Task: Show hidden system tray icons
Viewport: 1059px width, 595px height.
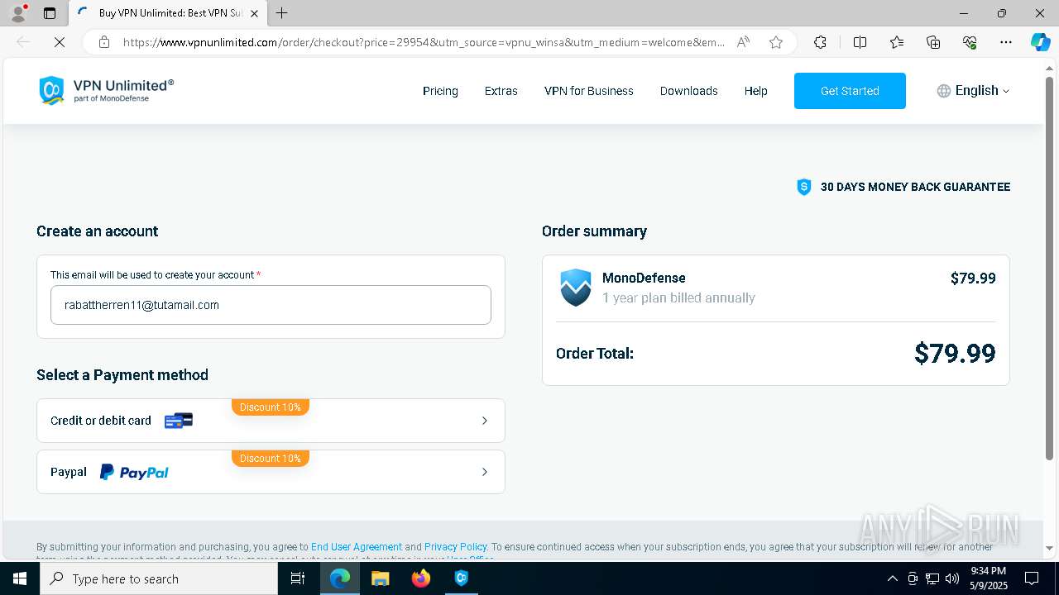Action: [x=892, y=578]
